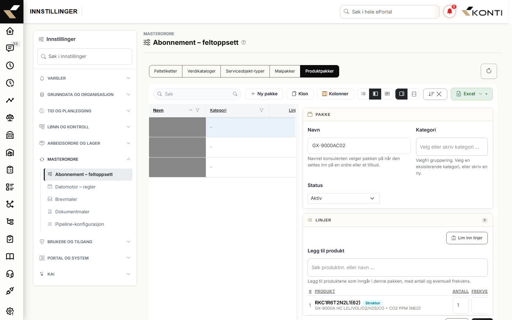Viewport: 512px width, 320px height.
Task: Select the split-panel list view icon
Action: click(375, 94)
